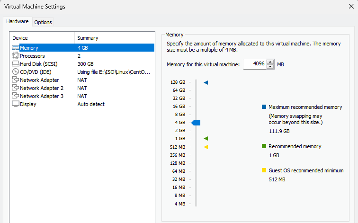Viewport: 358px width, 223px height.
Task: Close the Virtual Machine Settings dialog
Action: 349,7
